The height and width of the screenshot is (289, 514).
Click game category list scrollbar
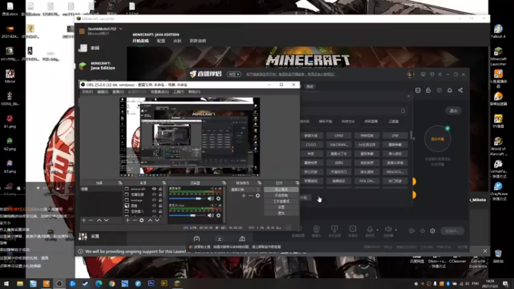[x=411, y=136]
